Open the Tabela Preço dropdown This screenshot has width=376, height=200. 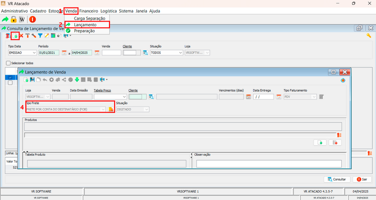(110, 97)
